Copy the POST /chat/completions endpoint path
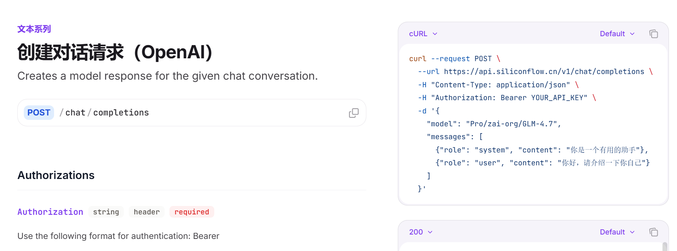Image resolution: width=677 pixels, height=251 pixels. 354,113
